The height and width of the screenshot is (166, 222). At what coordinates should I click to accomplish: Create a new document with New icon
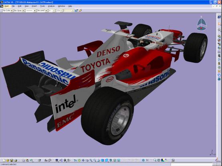(x=4, y=160)
